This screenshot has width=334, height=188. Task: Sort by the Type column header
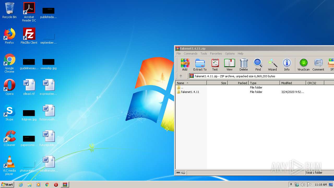(264, 83)
